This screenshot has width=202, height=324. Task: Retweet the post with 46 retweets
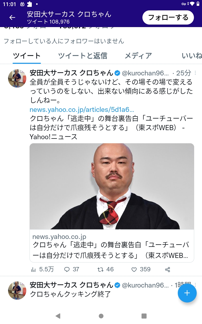(106, 269)
